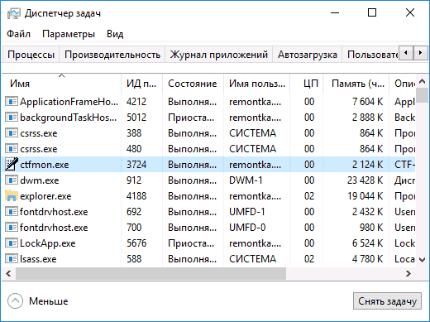Click PID value 5012

coord(136,118)
